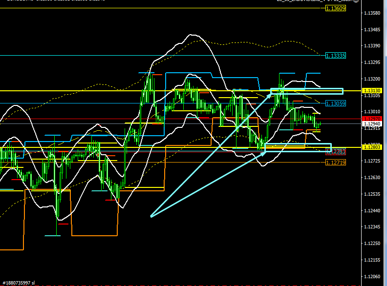
Task: Select the cyan 1.13335 price level label
Action: [336, 56]
